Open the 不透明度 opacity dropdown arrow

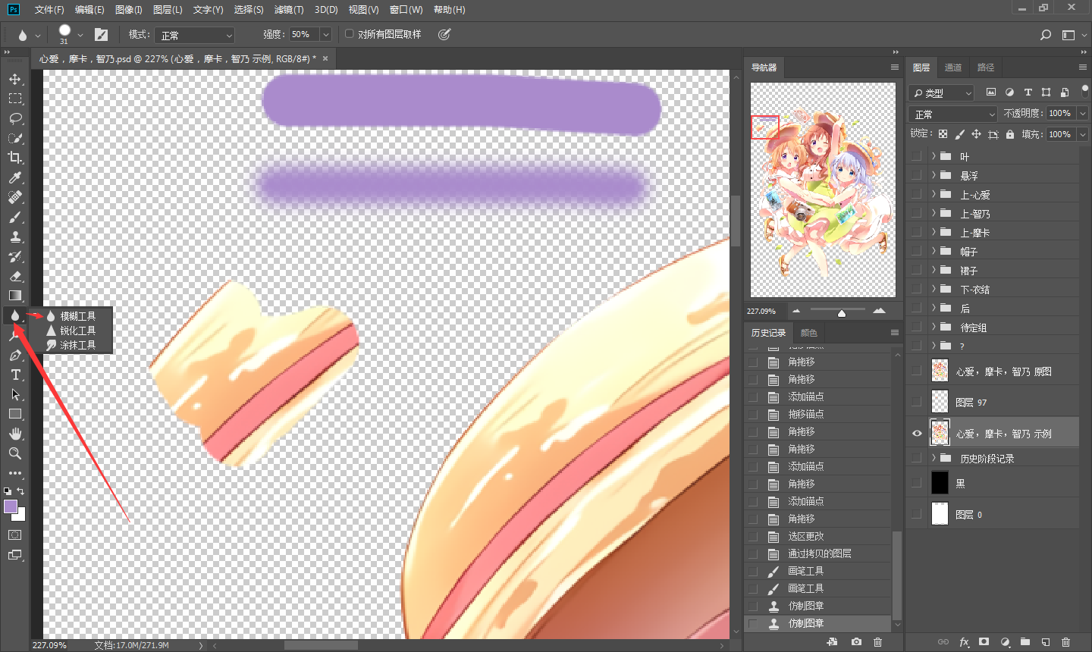[x=1082, y=113]
